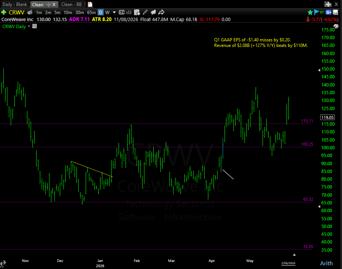
Task: Switch to the Clean - BB tab
Action: (71, 4)
